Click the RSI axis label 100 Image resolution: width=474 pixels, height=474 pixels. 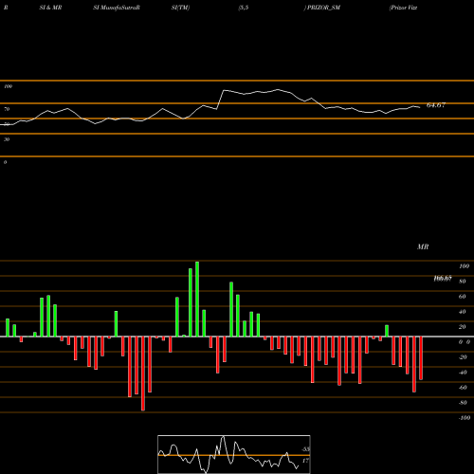click(8, 86)
